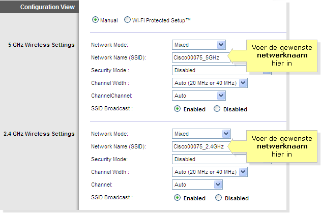This screenshot has height=213, width=321.
Task: Open the 2.4 GHz Channel dropdown
Action: (x=197, y=185)
